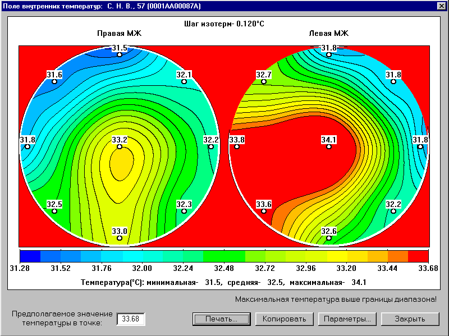
Task: Copy the map with Копировать button
Action: [x=285, y=319]
